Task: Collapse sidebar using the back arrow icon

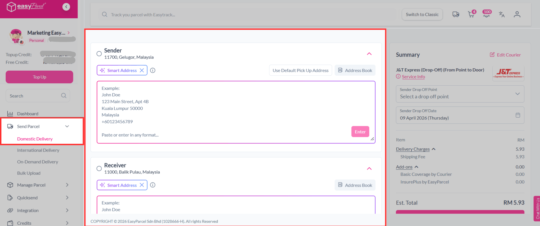Action: [66, 7]
